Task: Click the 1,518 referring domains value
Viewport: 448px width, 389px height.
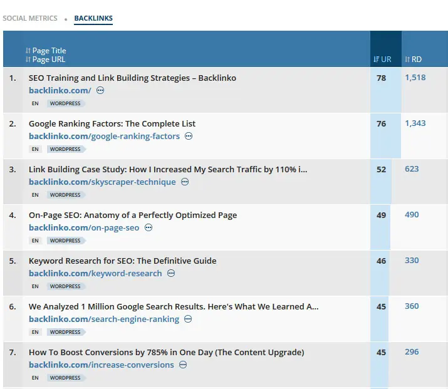Action: (415, 78)
